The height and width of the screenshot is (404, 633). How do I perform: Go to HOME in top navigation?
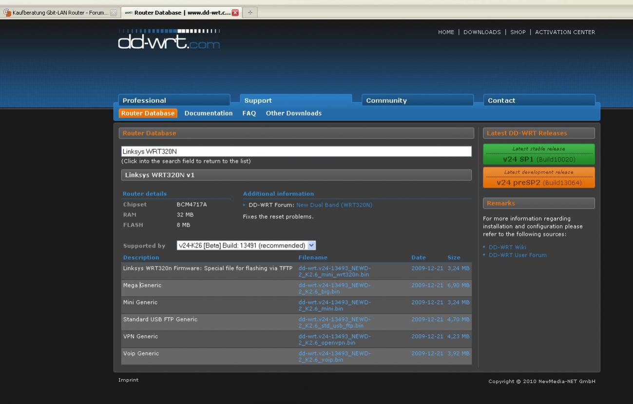(x=446, y=32)
